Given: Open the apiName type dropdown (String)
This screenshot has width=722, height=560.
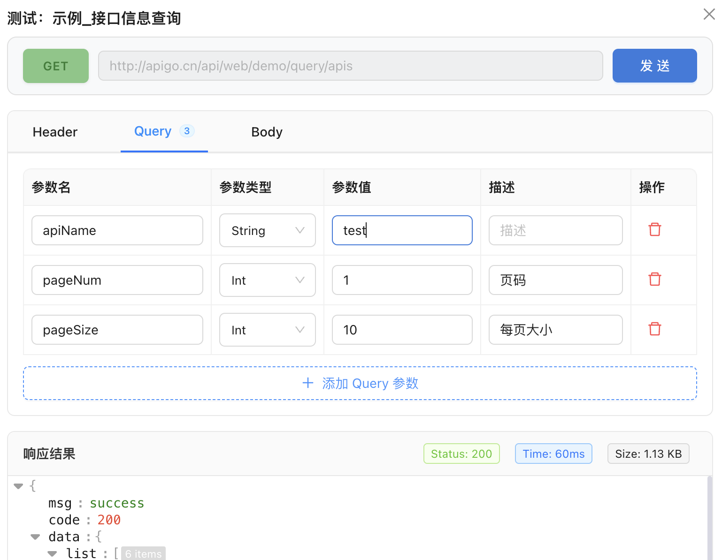Looking at the screenshot, I should 268,230.
